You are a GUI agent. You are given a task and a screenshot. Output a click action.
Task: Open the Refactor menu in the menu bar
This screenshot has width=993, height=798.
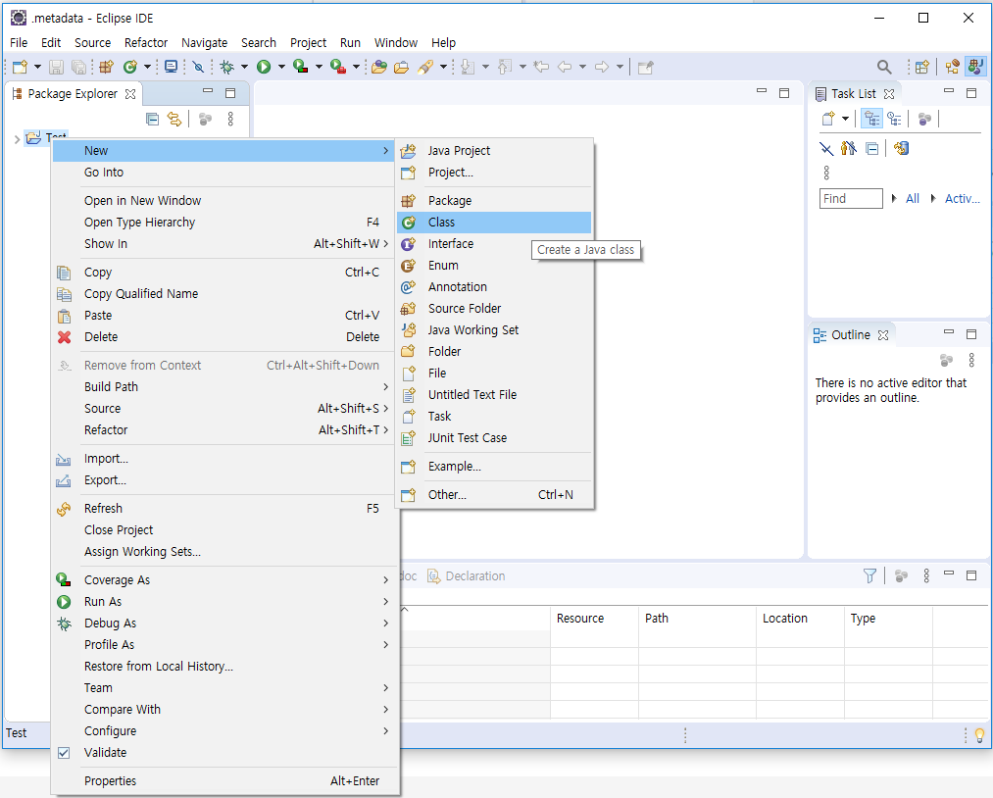146,42
